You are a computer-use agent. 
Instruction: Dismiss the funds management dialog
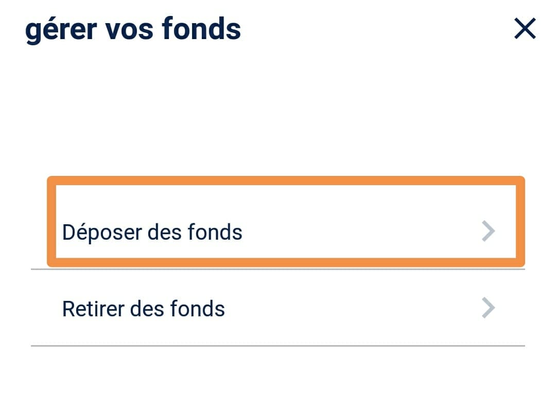tap(525, 29)
